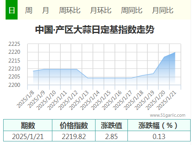The image size is (195, 145).
Task: Select the 日 daily tab
Action: pyautogui.click(x=12, y=10)
